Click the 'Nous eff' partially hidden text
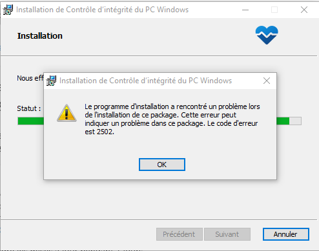The image size is (319, 251). [x=30, y=78]
